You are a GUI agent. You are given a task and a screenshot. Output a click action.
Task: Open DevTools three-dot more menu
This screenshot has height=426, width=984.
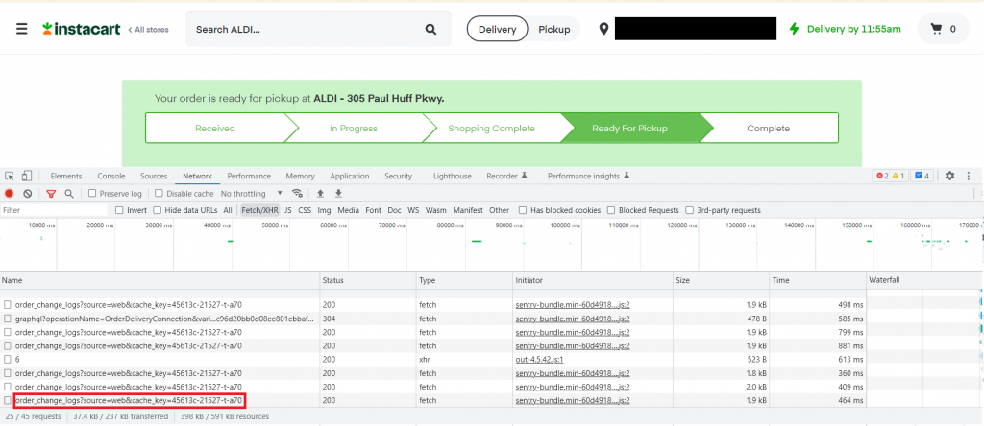969,176
